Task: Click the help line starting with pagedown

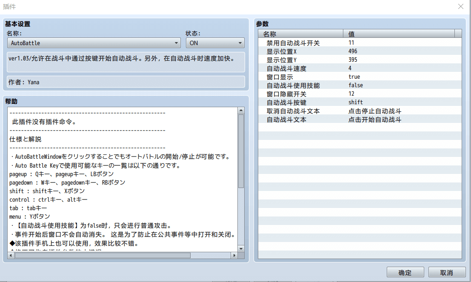Action: pyautogui.click(x=67, y=182)
